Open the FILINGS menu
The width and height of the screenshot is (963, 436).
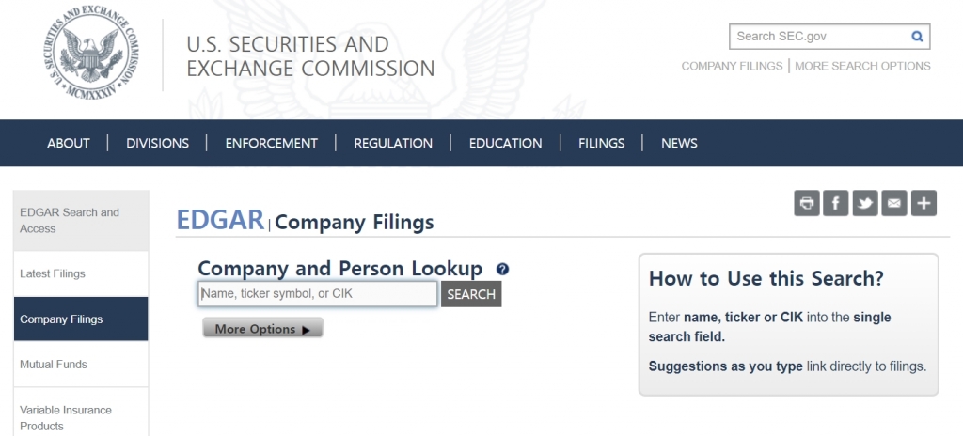tap(602, 143)
